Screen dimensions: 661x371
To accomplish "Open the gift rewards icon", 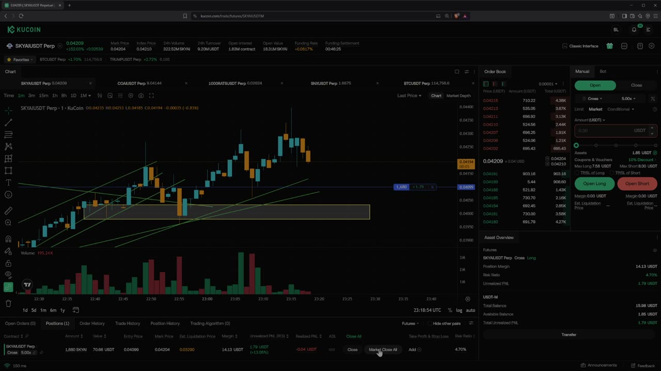I will pos(610,46).
